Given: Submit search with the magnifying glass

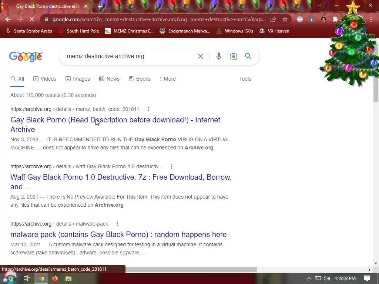Looking at the screenshot, I should click(x=248, y=56).
